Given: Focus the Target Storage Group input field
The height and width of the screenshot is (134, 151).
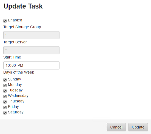Looking at the screenshot, I should 32,35.
